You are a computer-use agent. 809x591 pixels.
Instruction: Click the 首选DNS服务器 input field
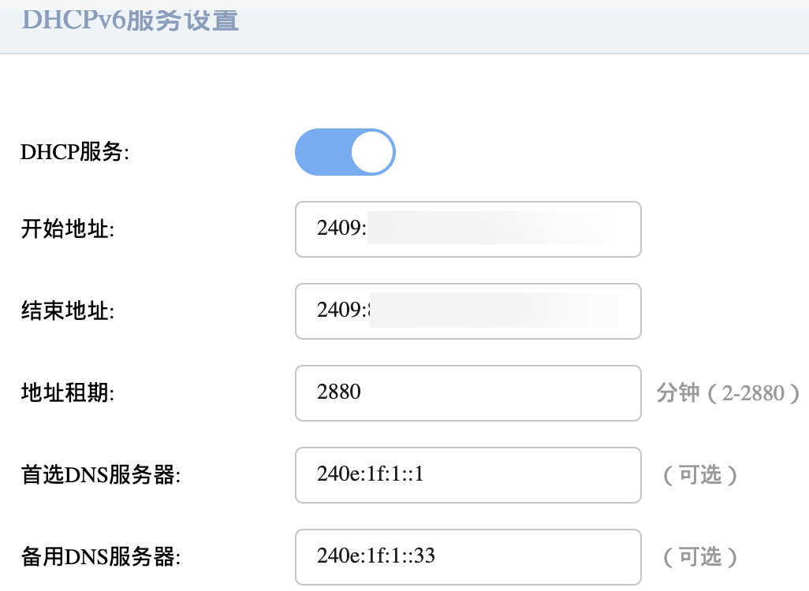[x=468, y=475]
